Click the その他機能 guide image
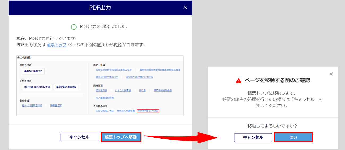 pos(100,86)
